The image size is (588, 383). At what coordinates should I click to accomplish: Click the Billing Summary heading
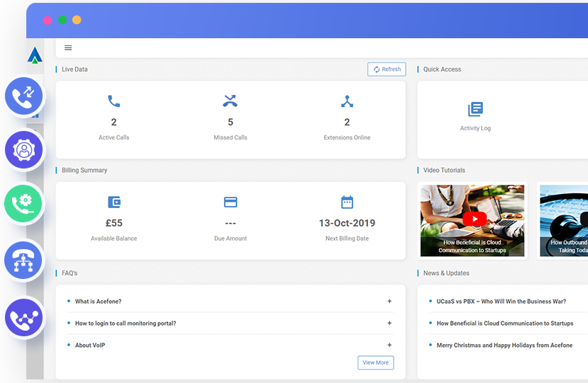84,170
